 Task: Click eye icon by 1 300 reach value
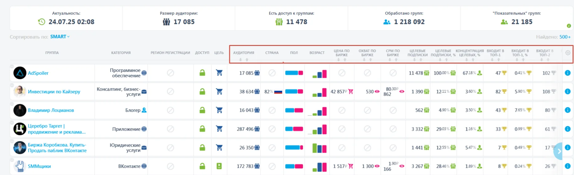pos(377,166)
